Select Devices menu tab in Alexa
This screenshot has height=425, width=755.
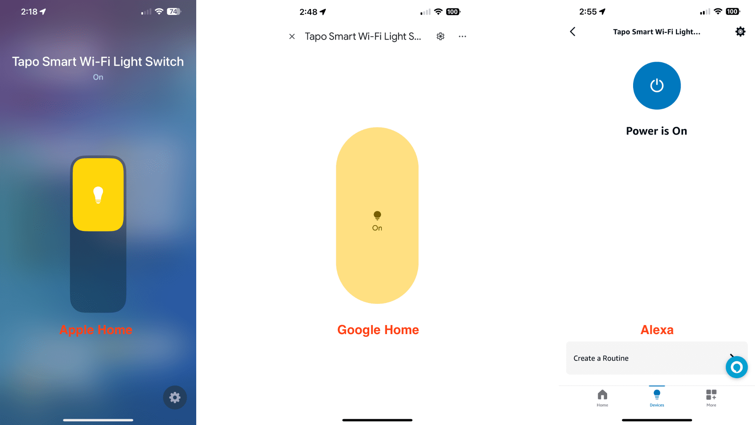[656, 397]
